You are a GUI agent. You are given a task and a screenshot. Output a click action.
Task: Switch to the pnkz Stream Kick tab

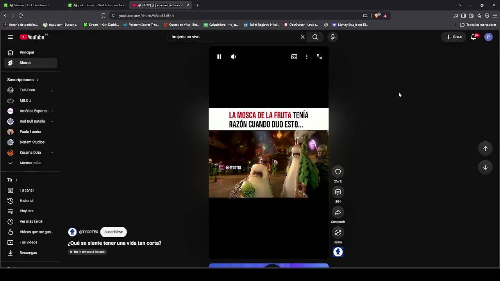coord(96,5)
